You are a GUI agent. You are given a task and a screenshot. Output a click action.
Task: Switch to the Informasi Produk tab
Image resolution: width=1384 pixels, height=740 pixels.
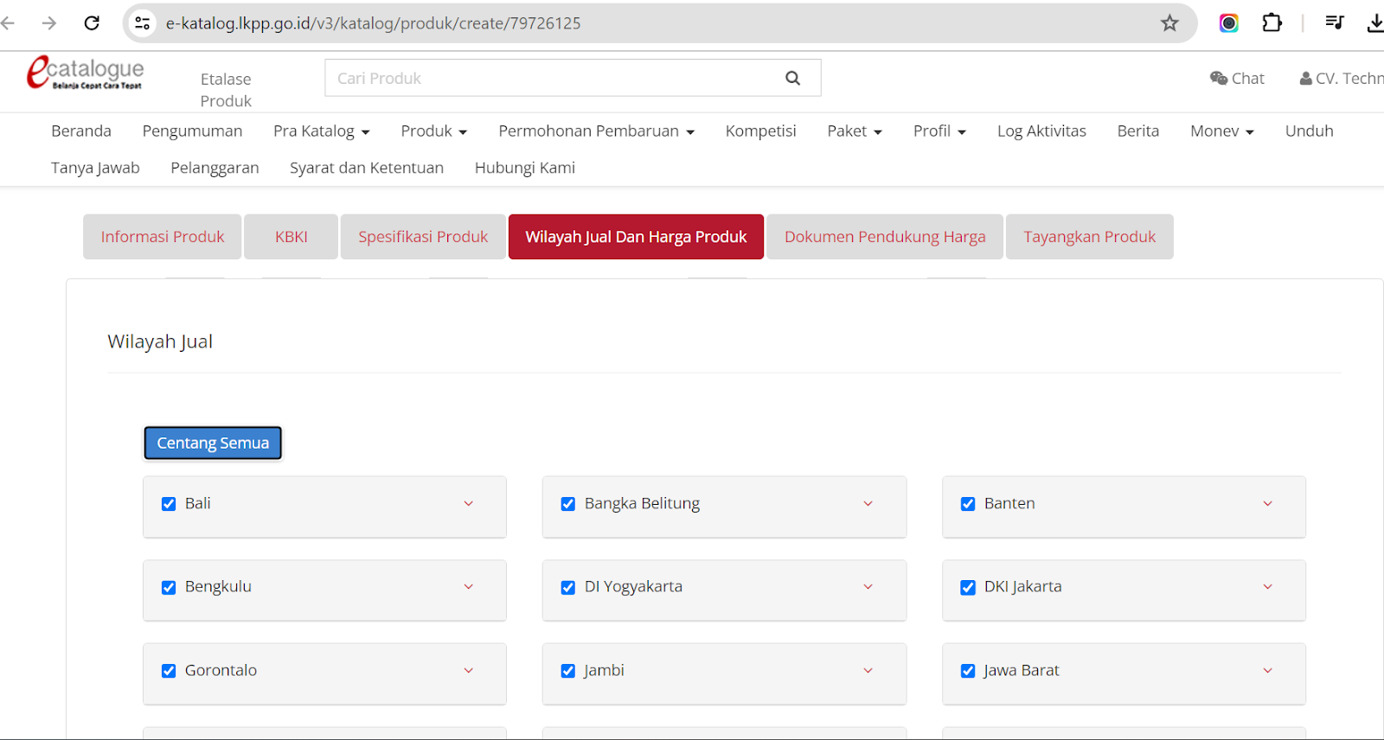pos(163,237)
